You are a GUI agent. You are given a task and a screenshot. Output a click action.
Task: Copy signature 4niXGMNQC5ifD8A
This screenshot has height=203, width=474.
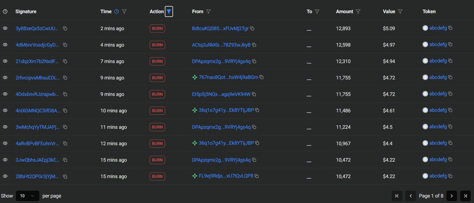point(65,111)
